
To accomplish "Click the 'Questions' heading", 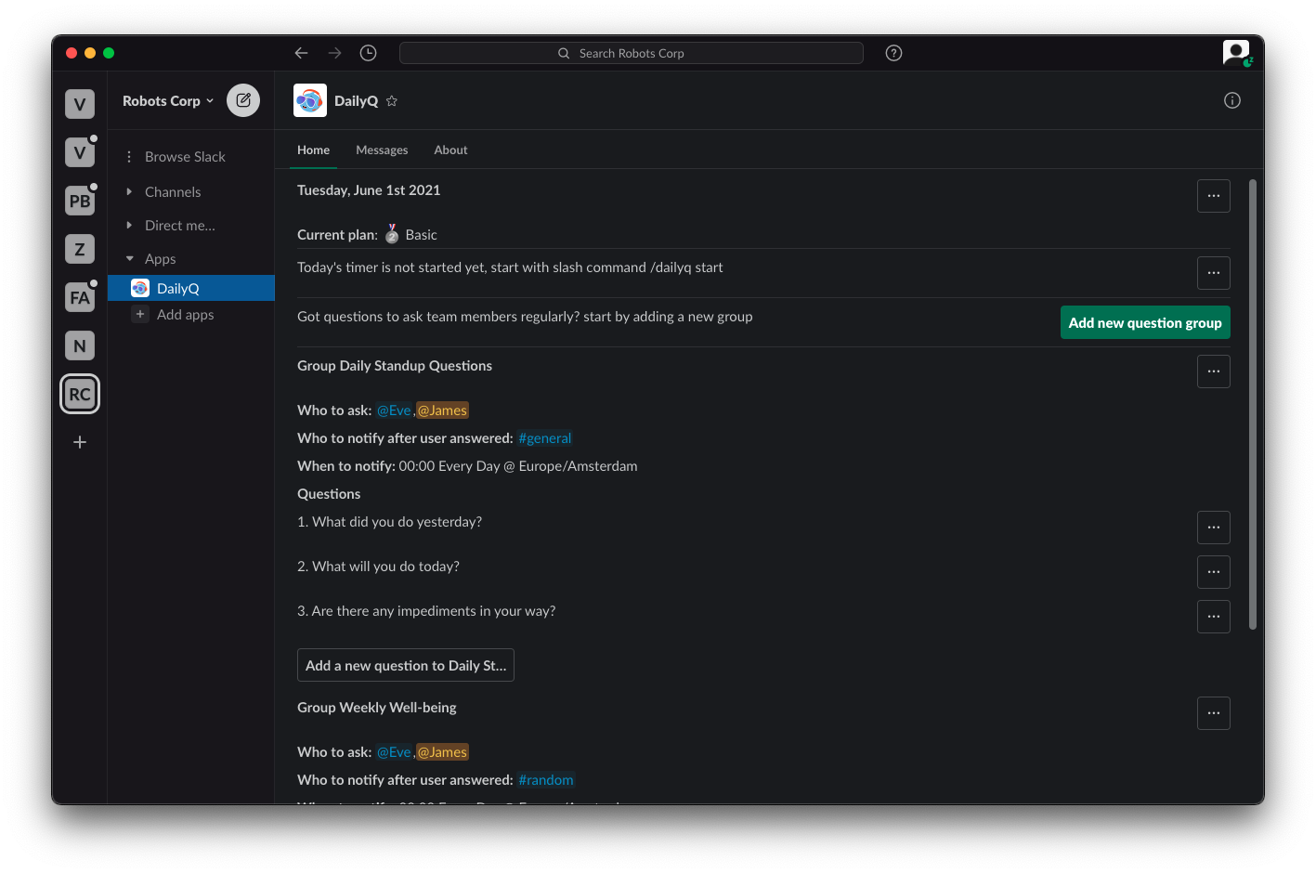I will pos(329,493).
